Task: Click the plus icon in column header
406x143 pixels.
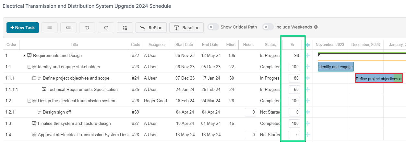Action: [x=307, y=45]
